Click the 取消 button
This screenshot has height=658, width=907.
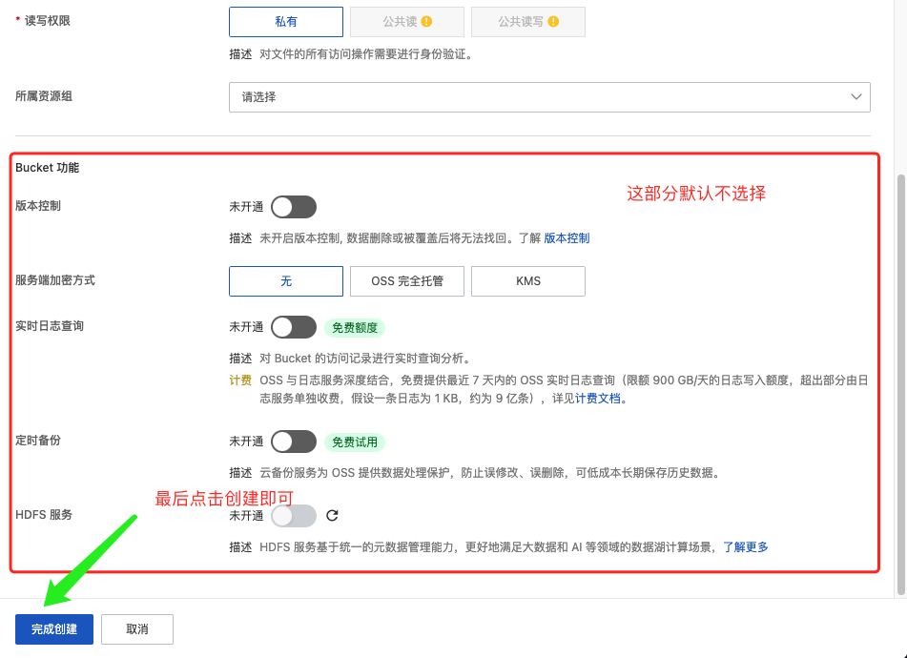click(137, 629)
